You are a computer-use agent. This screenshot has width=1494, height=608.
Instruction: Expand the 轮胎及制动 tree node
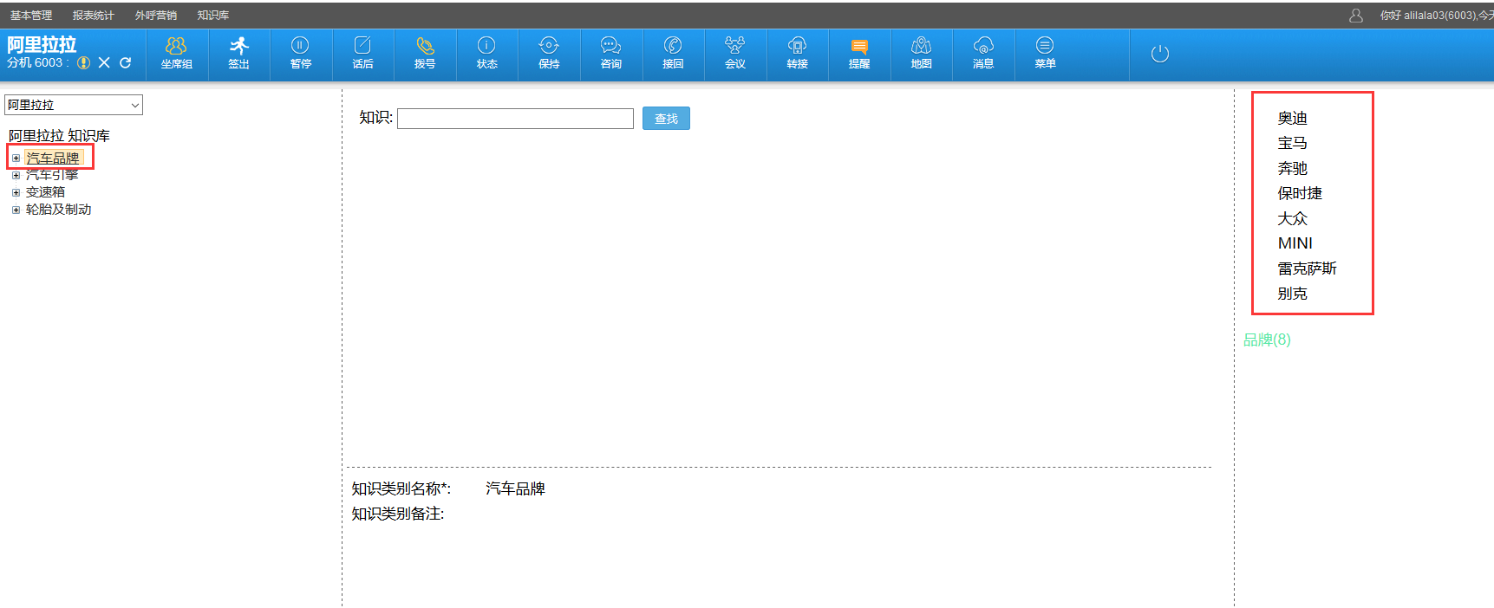coord(16,210)
